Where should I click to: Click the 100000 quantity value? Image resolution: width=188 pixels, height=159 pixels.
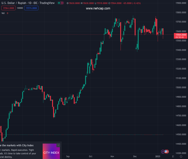pos(20,8)
